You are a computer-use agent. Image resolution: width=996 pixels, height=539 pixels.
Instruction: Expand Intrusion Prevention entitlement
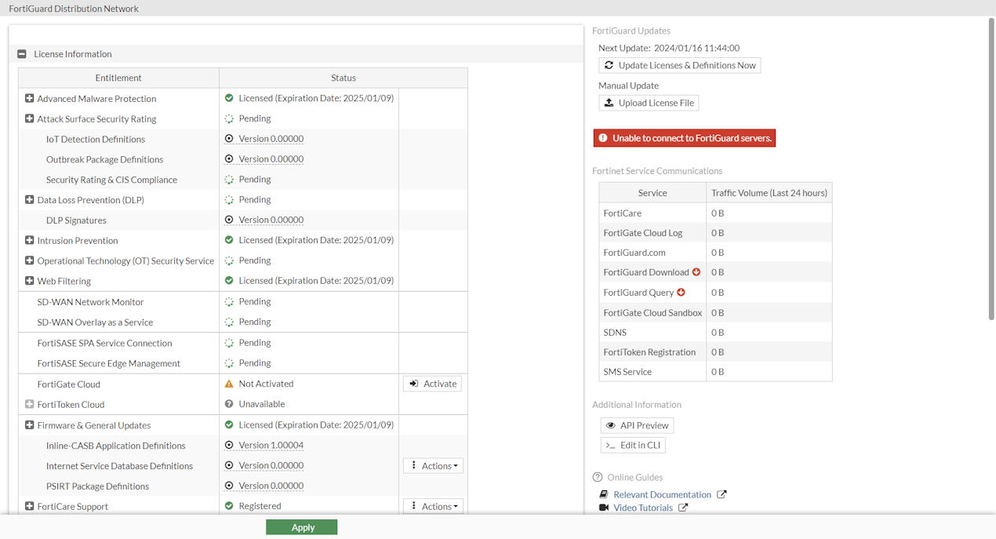pyautogui.click(x=29, y=240)
